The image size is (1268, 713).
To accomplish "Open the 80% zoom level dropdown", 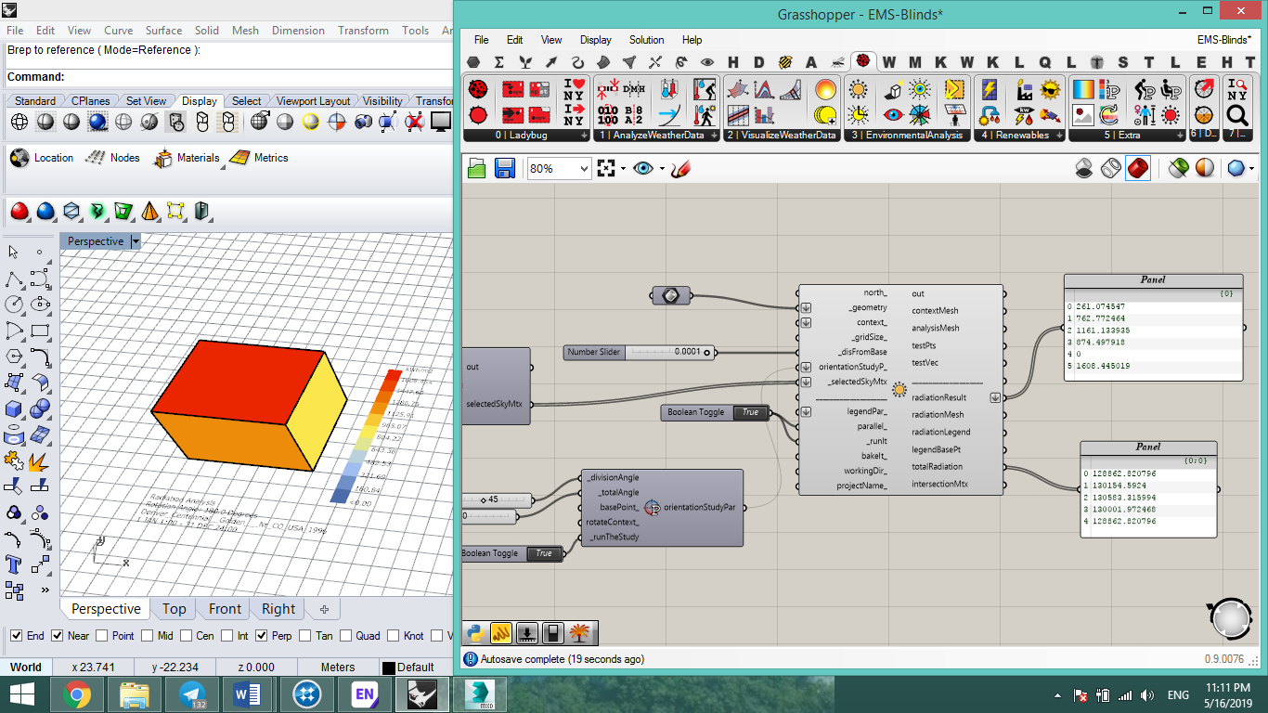I will pos(558,168).
